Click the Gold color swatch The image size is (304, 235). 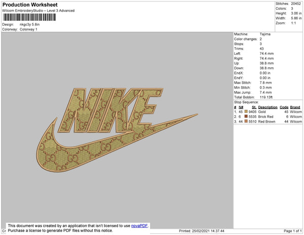tap(246, 111)
